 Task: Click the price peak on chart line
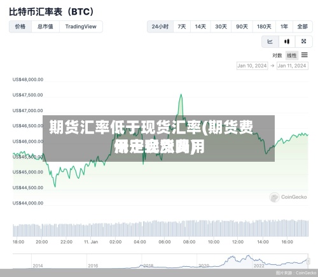point(181,95)
